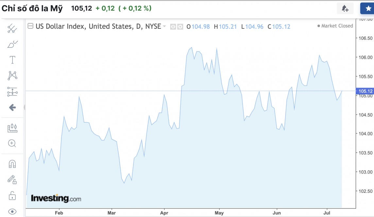
Task: Select the Text annotation tool
Action: pyautogui.click(x=12, y=60)
